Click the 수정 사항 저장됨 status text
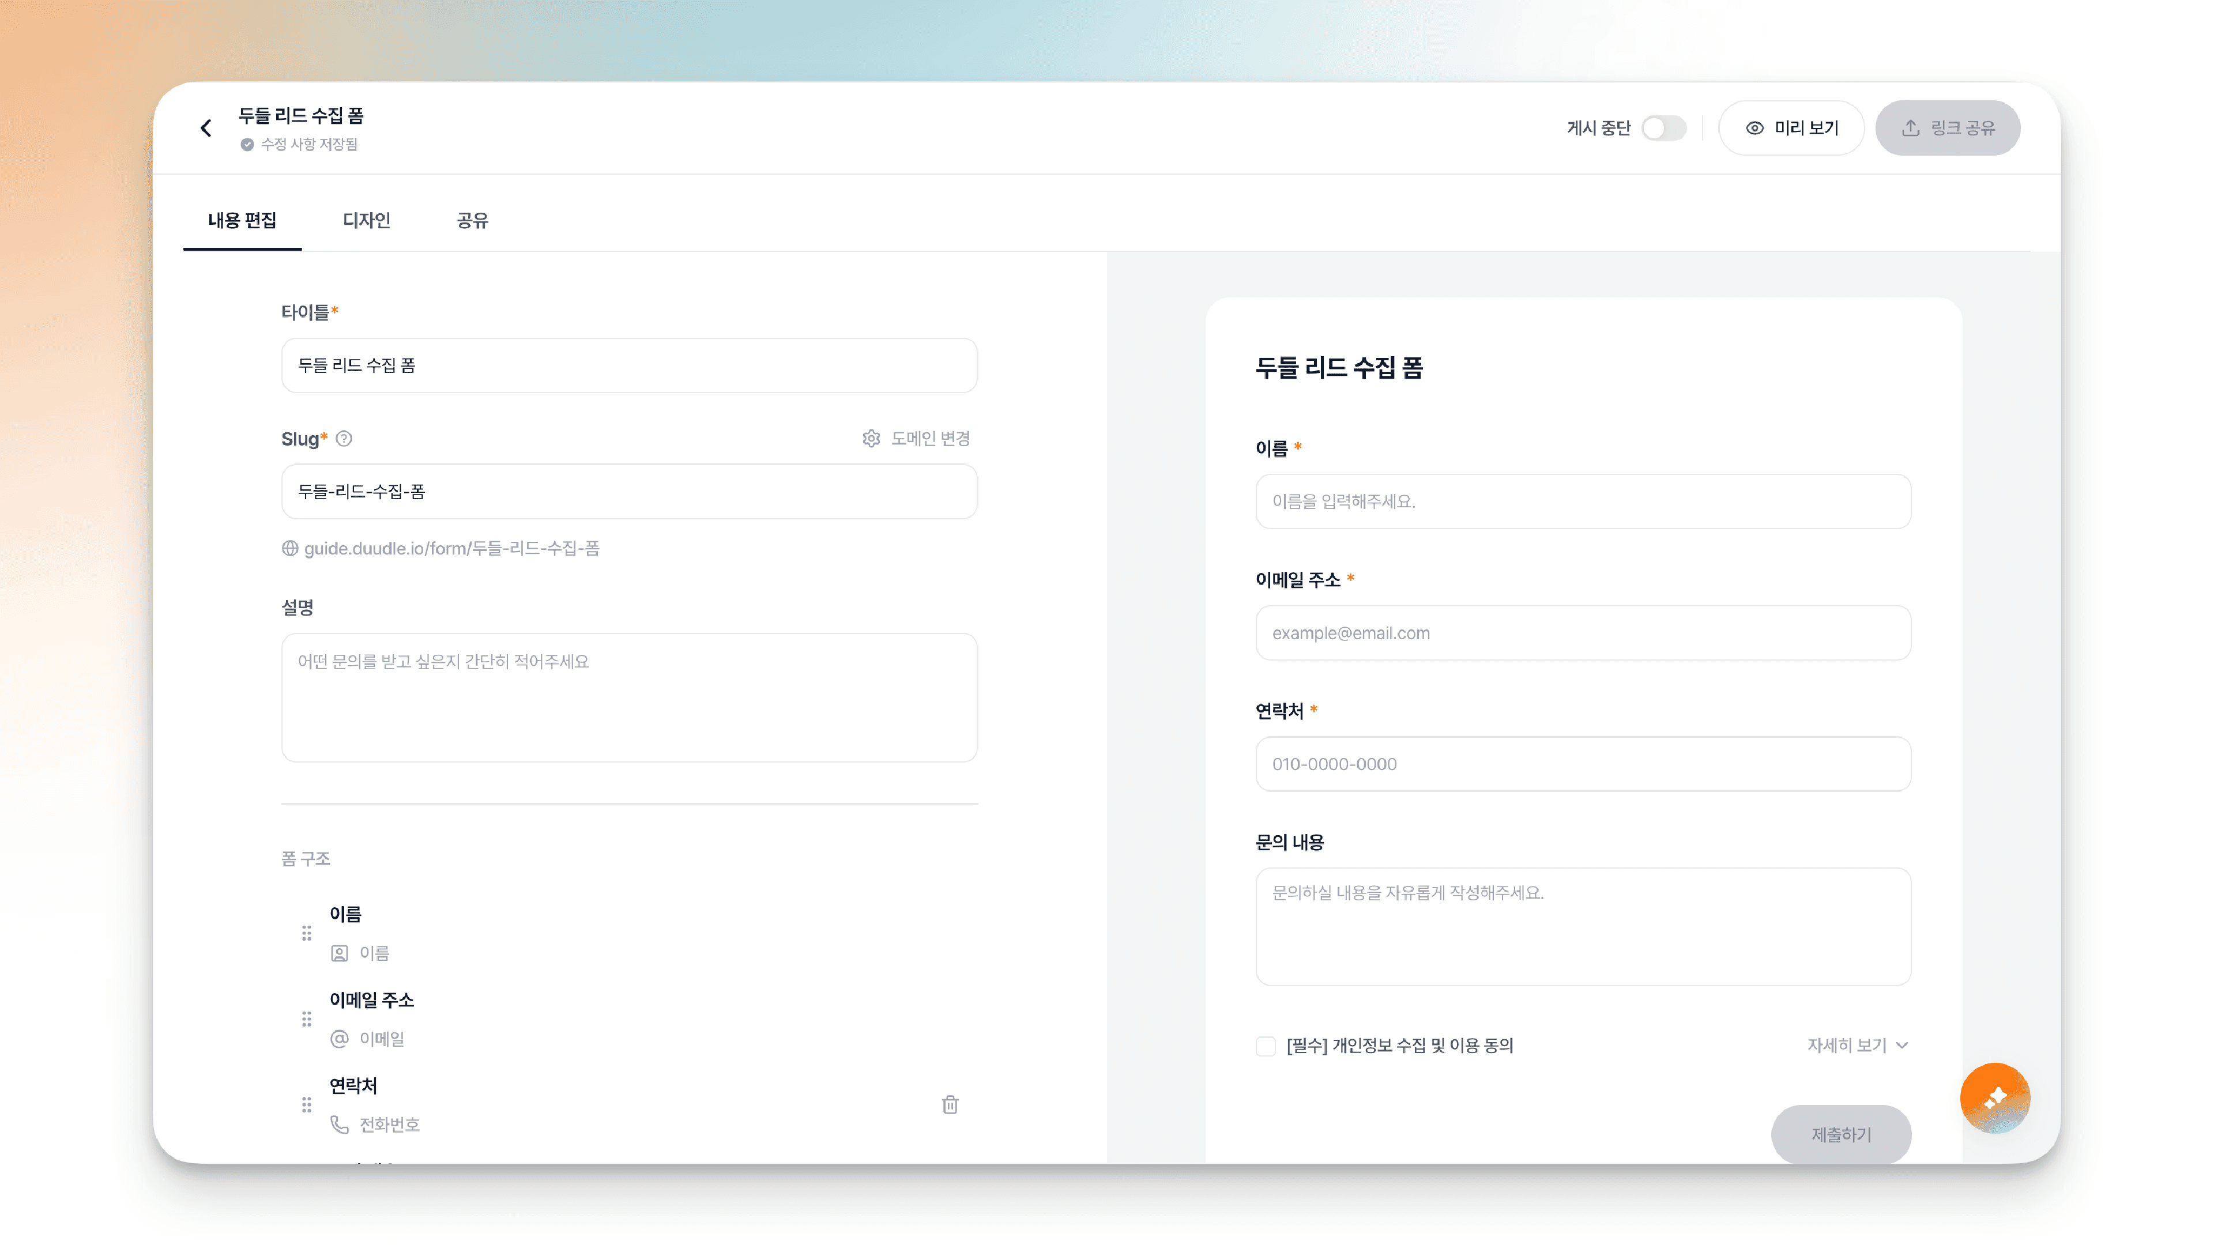 (310, 144)
